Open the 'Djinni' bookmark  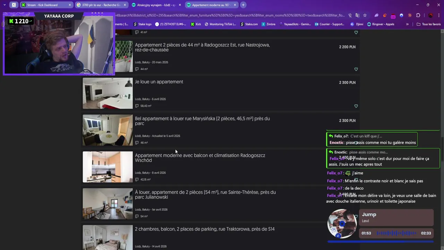(x=357, y=24)
